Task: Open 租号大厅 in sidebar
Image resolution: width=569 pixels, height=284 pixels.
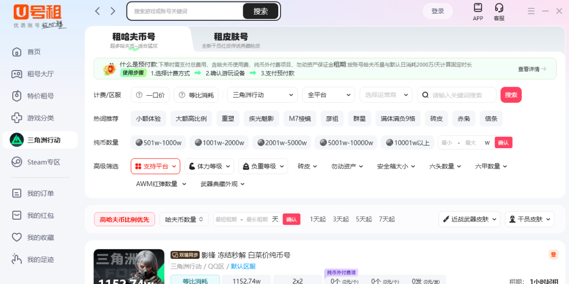Action: click(x=33, y=74)
